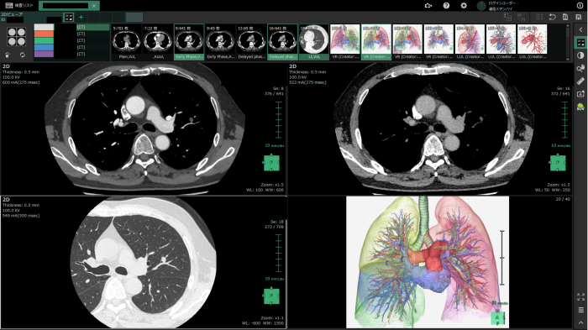Image resolution: width=588 pixels, height=330 pixels.
Task: Select the ruler measurement sidebar icon
Action: click(581, 81)
